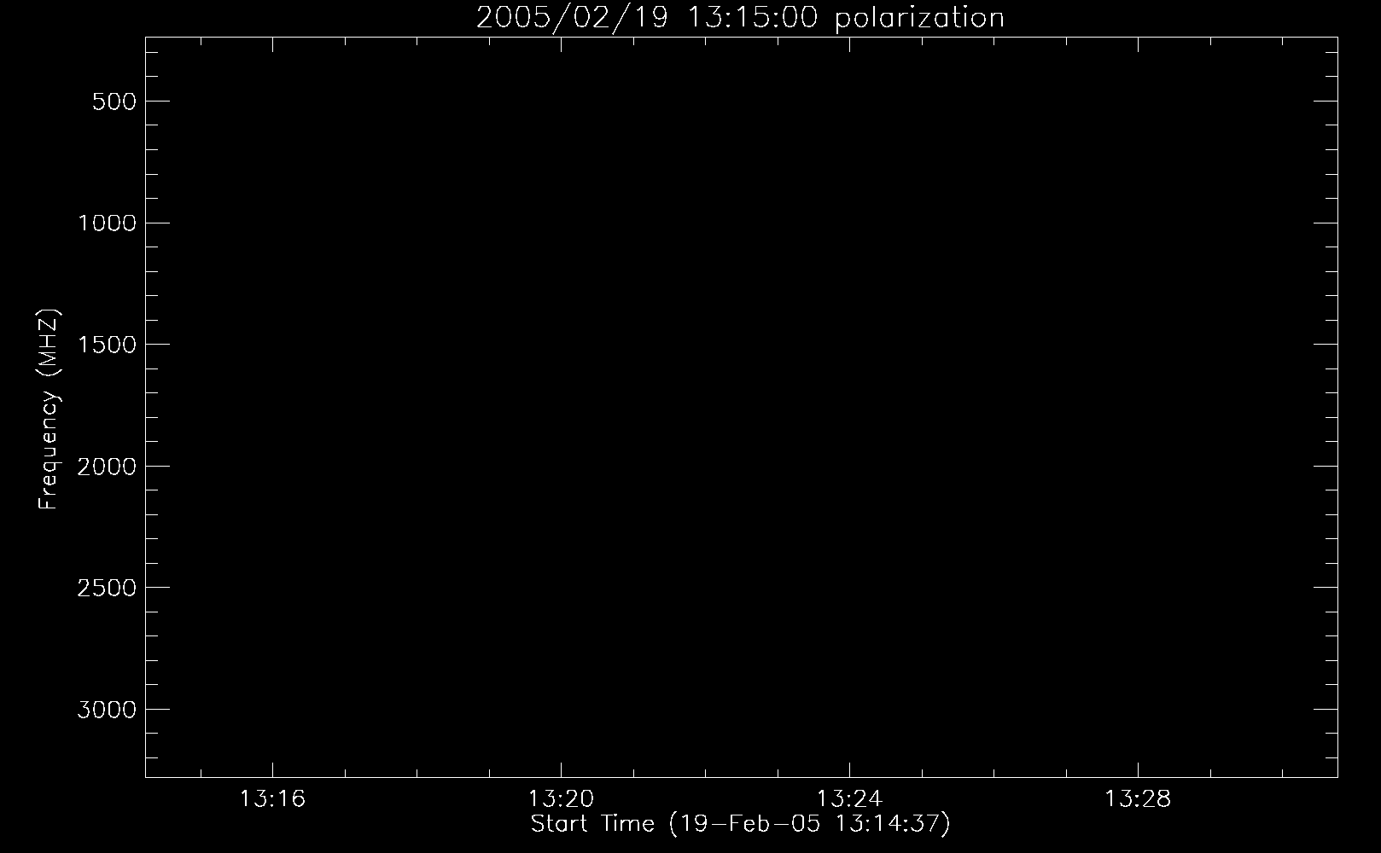Click the 500 frequency tick label
Image resolution: width=1381 pixels, height=853 pixels.
(114, 102)
